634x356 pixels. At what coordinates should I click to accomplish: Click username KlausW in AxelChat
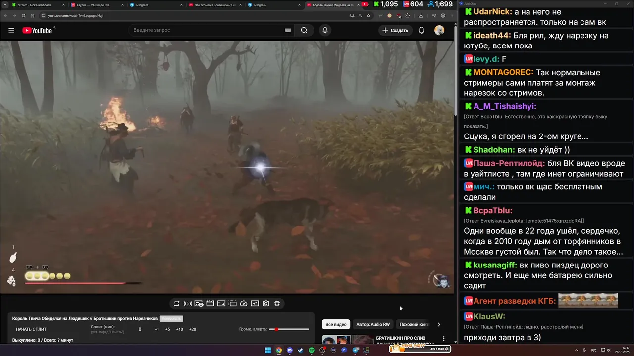pos(489,316)
